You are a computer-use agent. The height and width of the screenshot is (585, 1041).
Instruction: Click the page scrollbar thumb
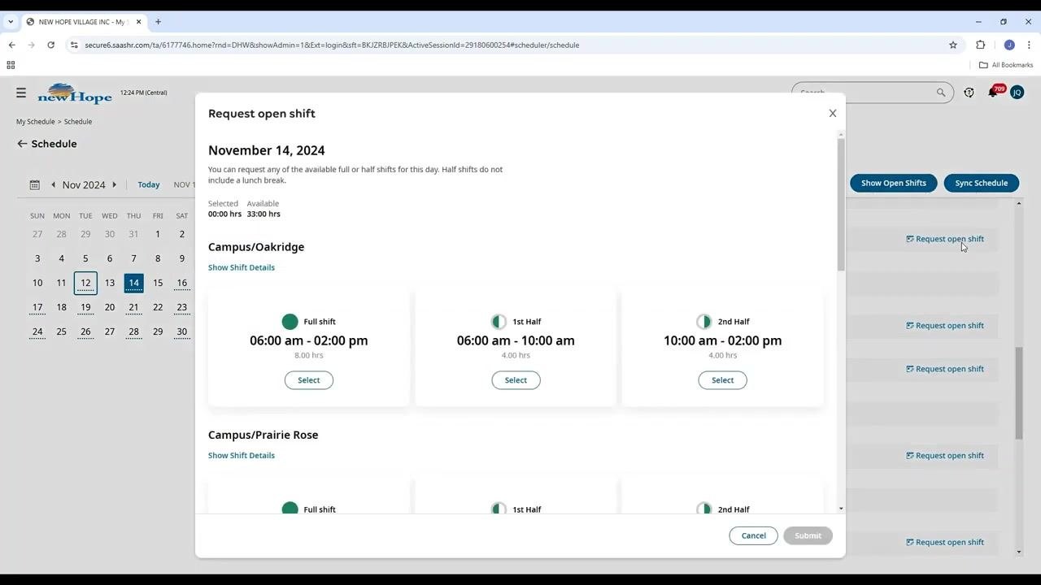(1018, 393)
